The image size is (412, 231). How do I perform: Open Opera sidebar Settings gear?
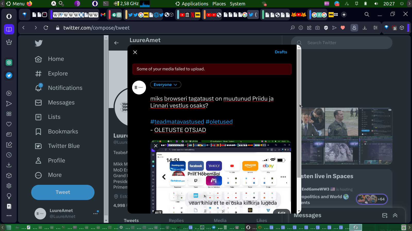(x=9, y=186)
